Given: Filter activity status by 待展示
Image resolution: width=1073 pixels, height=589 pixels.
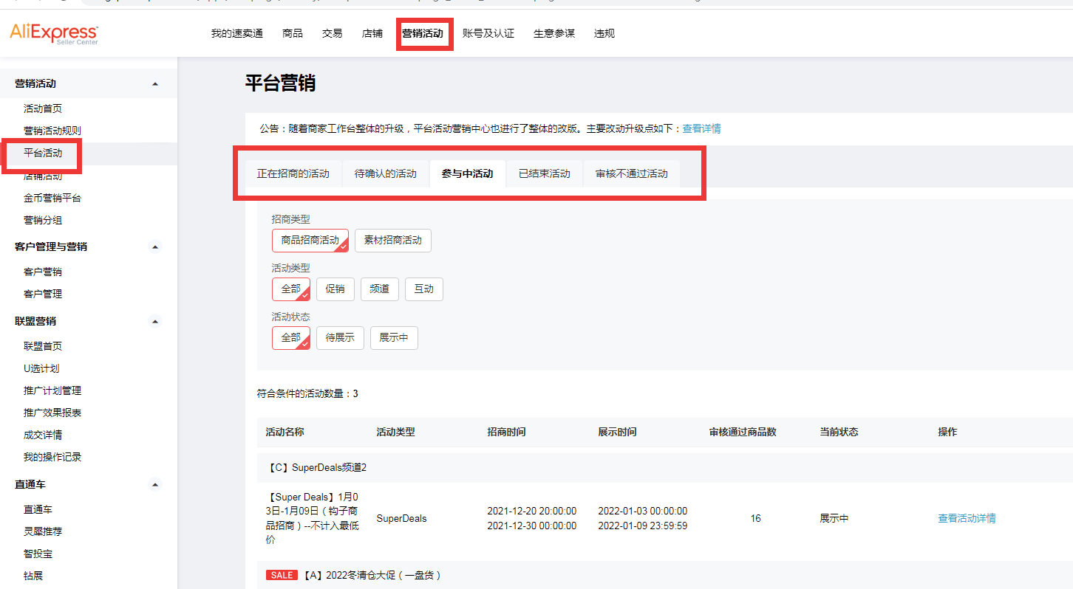Looking at the screenshot, I should [340, 337].
